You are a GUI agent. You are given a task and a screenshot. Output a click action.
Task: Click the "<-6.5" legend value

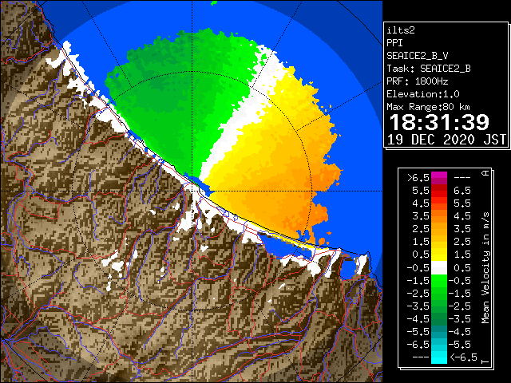(463, 357)
